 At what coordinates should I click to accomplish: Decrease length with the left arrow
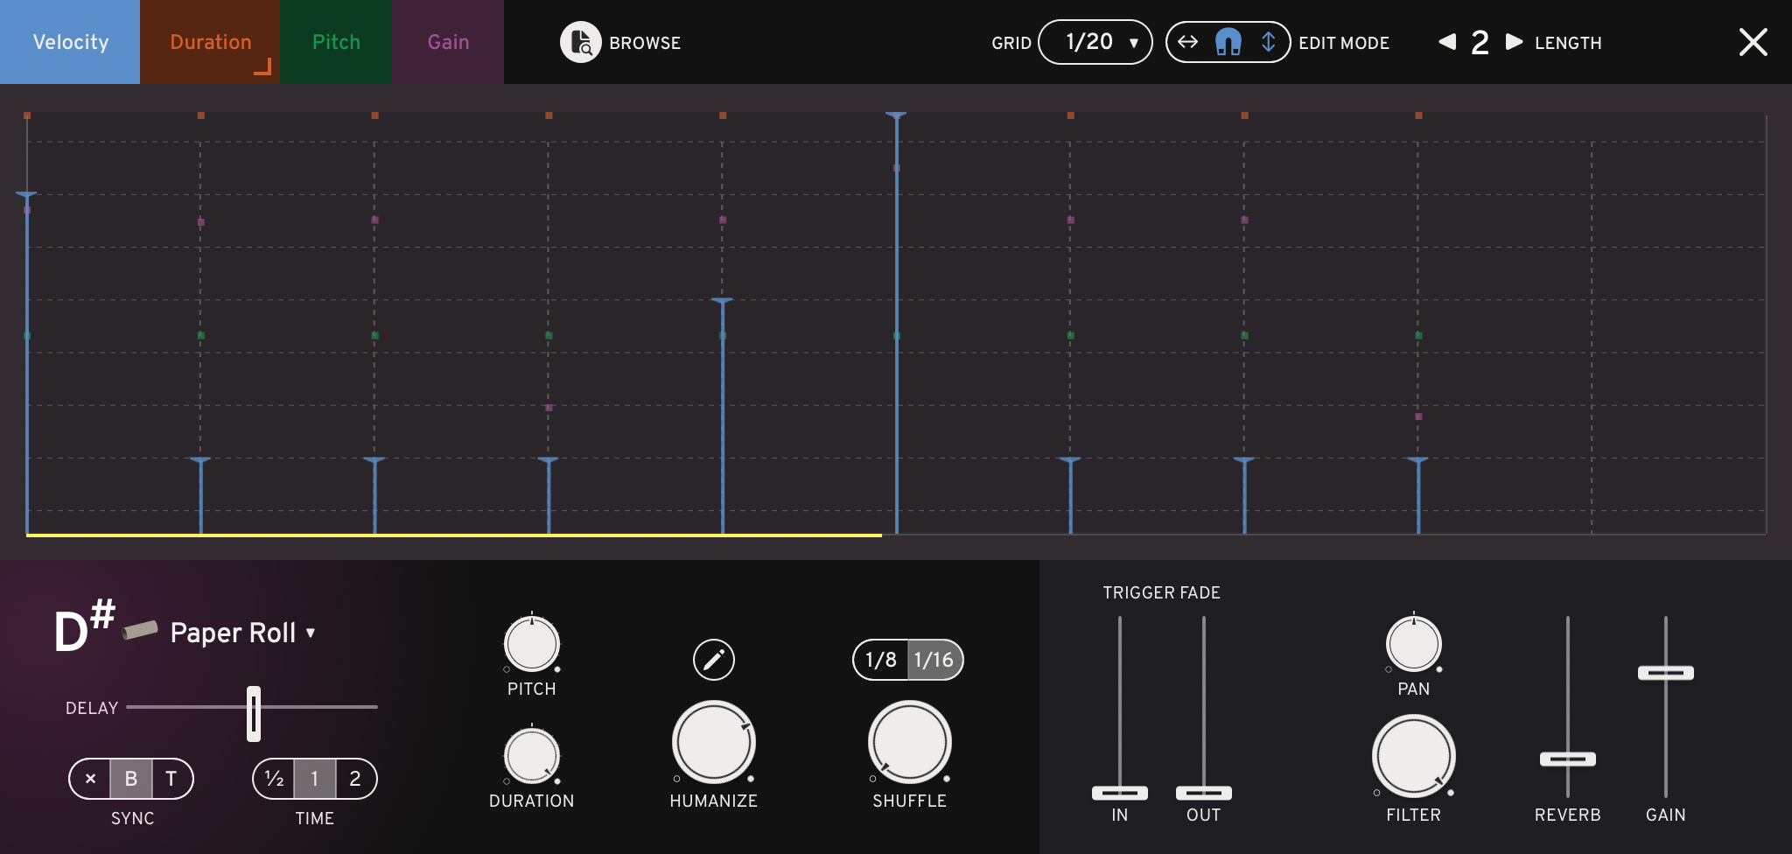(1447, 42)
